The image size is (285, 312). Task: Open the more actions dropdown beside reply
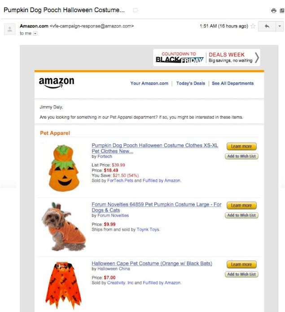280,26
